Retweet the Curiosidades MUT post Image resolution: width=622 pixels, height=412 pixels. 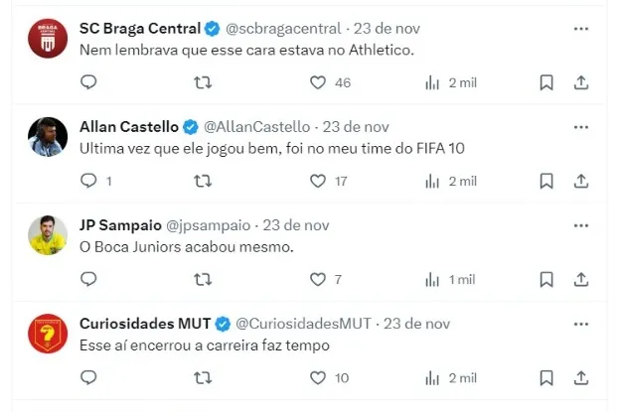203,377
